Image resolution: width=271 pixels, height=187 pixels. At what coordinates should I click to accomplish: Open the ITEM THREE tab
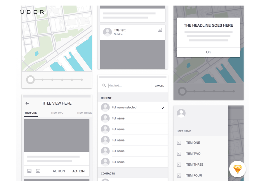pos(84,113)
